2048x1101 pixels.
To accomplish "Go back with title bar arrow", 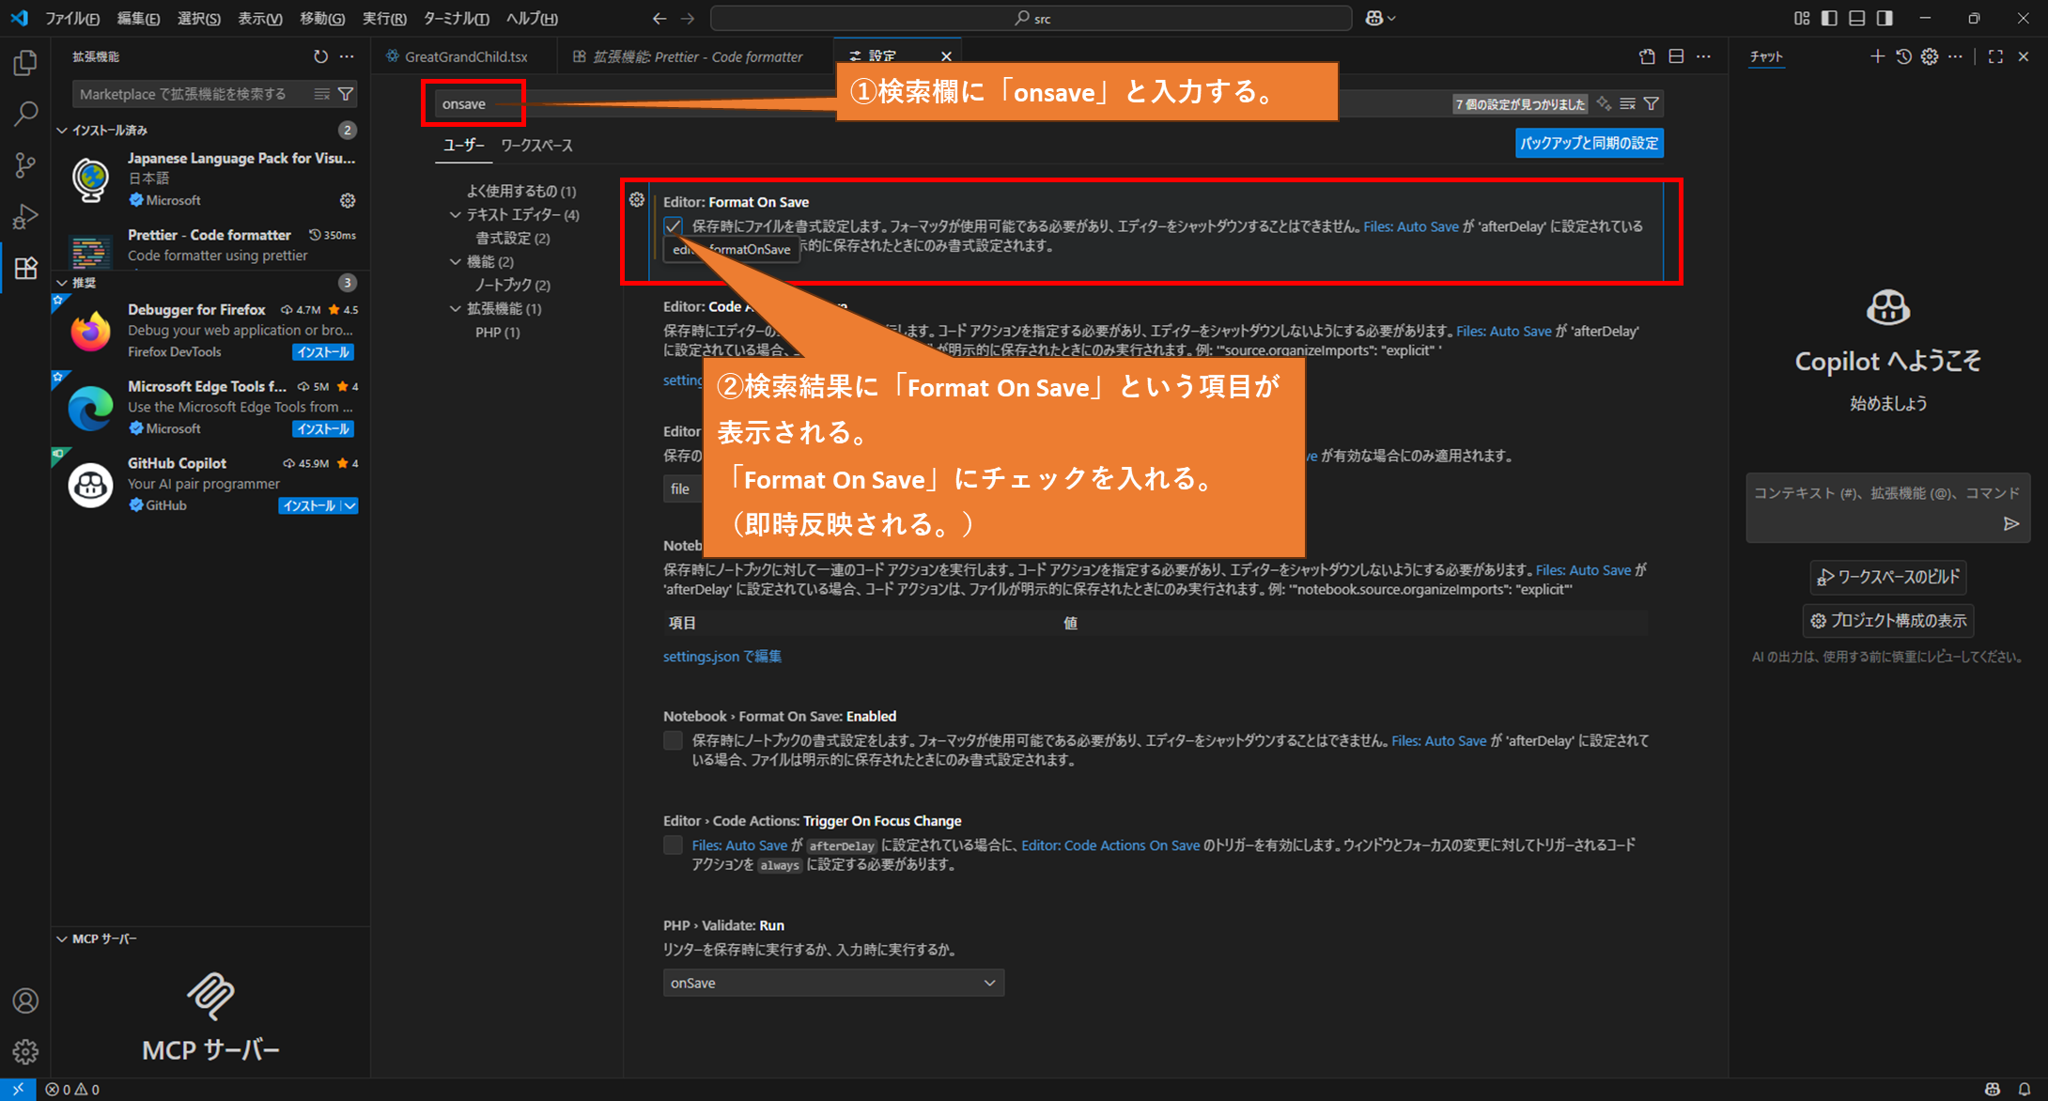I will (x=659, y=19).
